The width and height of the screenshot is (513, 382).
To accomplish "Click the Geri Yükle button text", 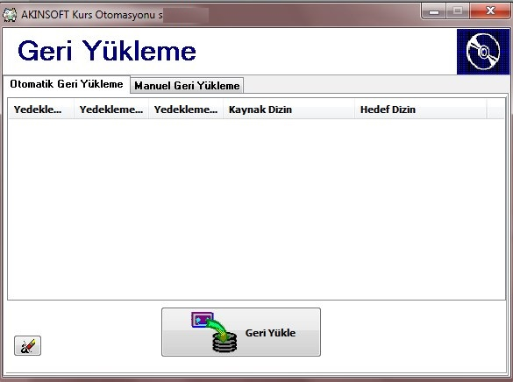I will coord(270,333).
